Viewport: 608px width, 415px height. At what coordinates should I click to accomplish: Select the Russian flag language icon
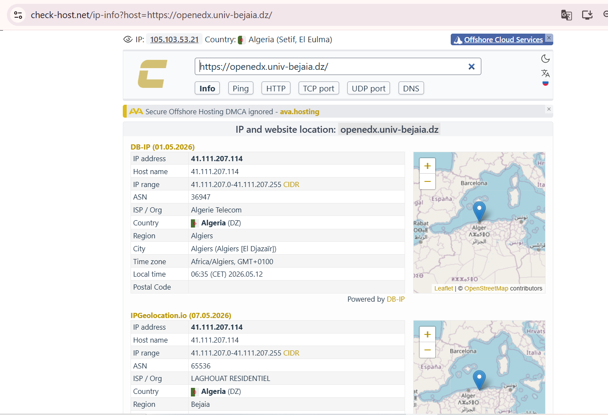click(546, 84)
